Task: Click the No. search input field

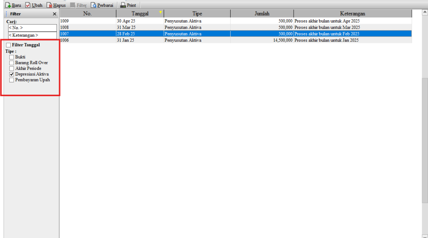Action: pyautogui.click(x=32, y=28)
